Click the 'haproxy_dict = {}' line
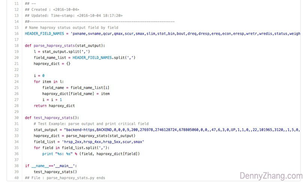The image size is (304, 183). [52, 64]
